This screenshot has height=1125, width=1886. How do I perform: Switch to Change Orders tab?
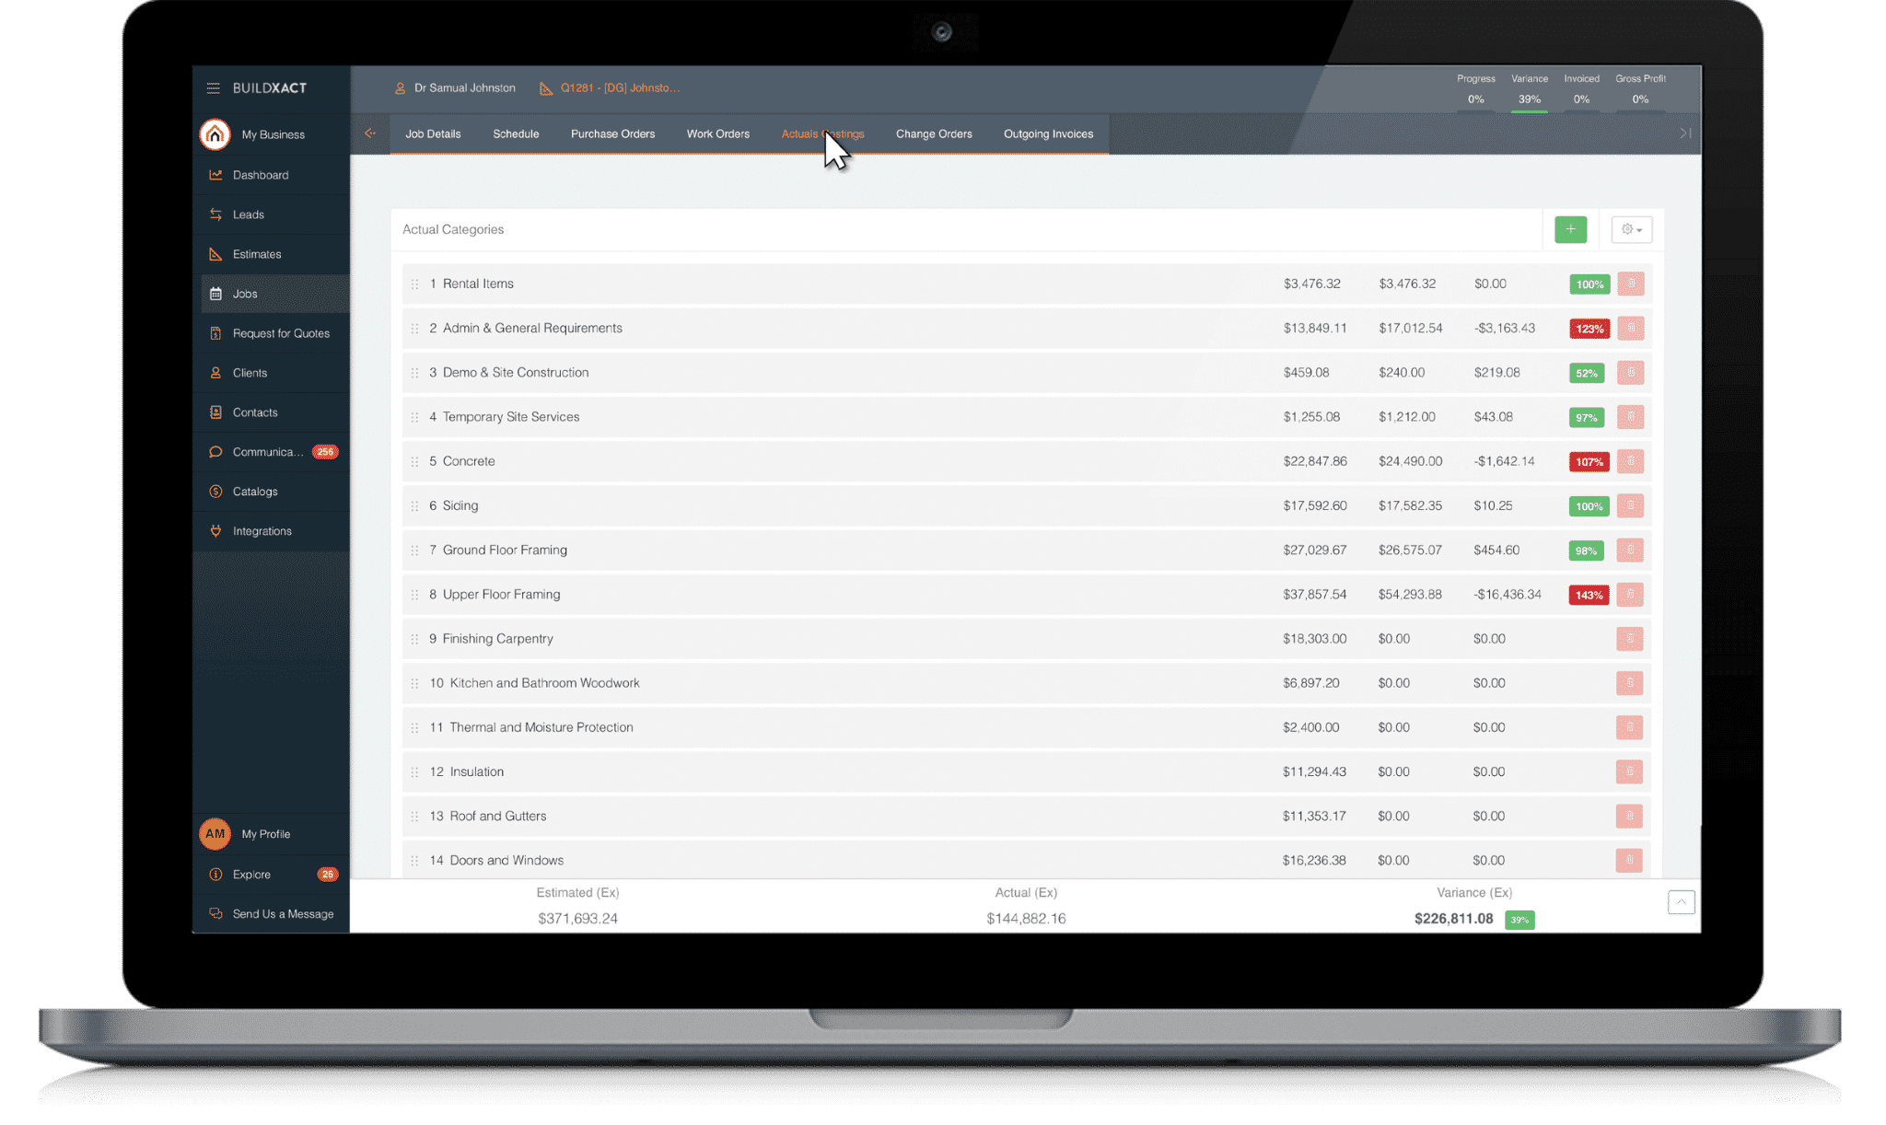click(x=933, y=134)
